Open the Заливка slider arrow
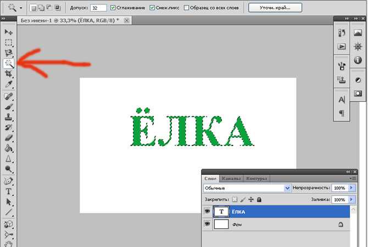Image resolution: width=368 pixels, height=247 pixels. (x=352, y=199)
